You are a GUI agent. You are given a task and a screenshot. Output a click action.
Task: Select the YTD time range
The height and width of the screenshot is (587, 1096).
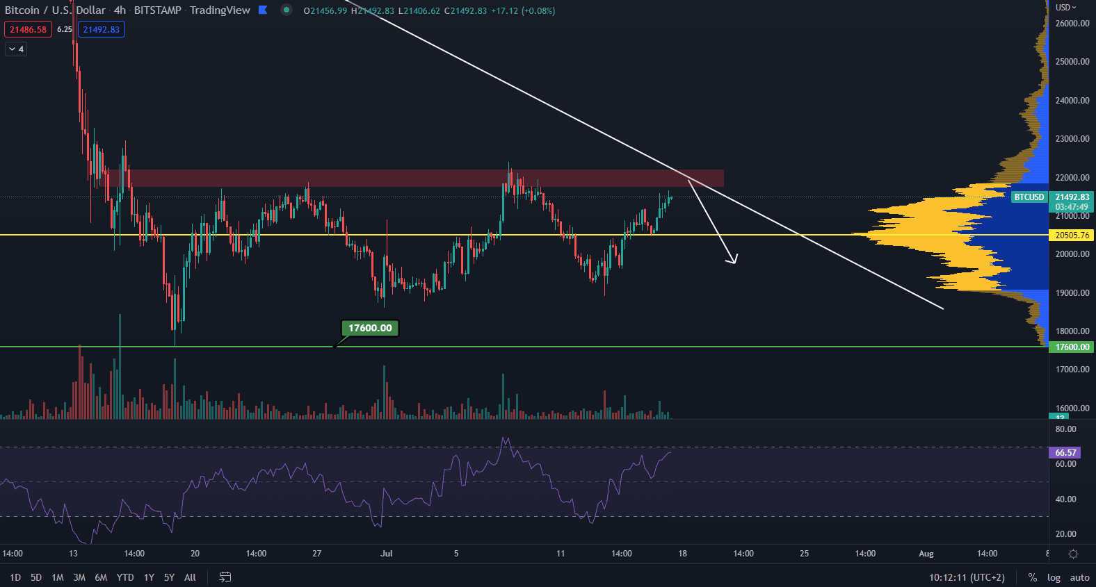point(125,577)
